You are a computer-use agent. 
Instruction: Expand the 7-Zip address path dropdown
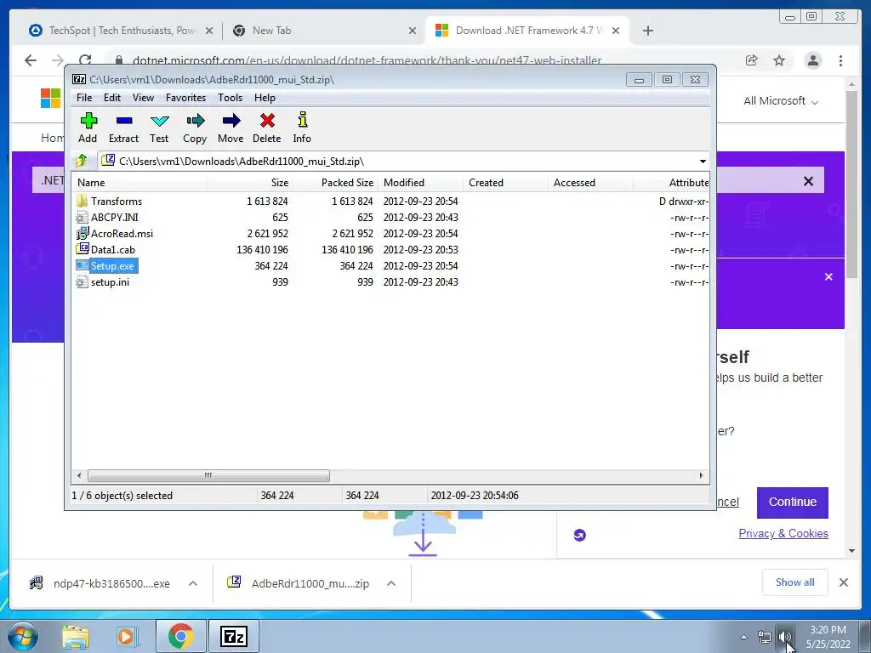coord(703,162)
